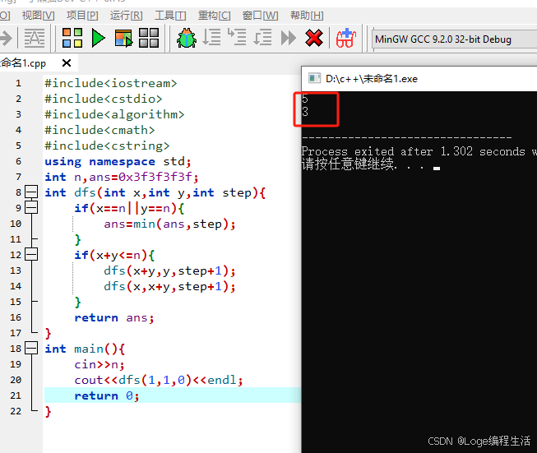Open the compiler set dropdown MinGW GCC 9.2.0
This screenshot has width=537, height=453.
(455, 39)
